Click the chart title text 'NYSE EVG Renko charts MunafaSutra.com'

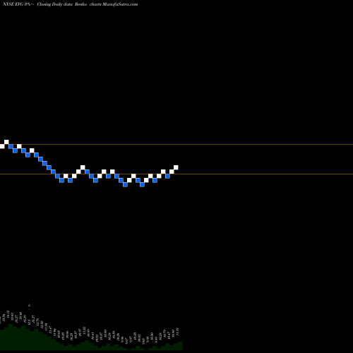coord(70,4)
